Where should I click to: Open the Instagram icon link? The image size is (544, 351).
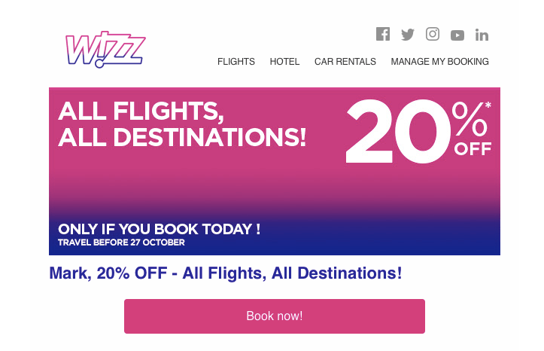433,34
